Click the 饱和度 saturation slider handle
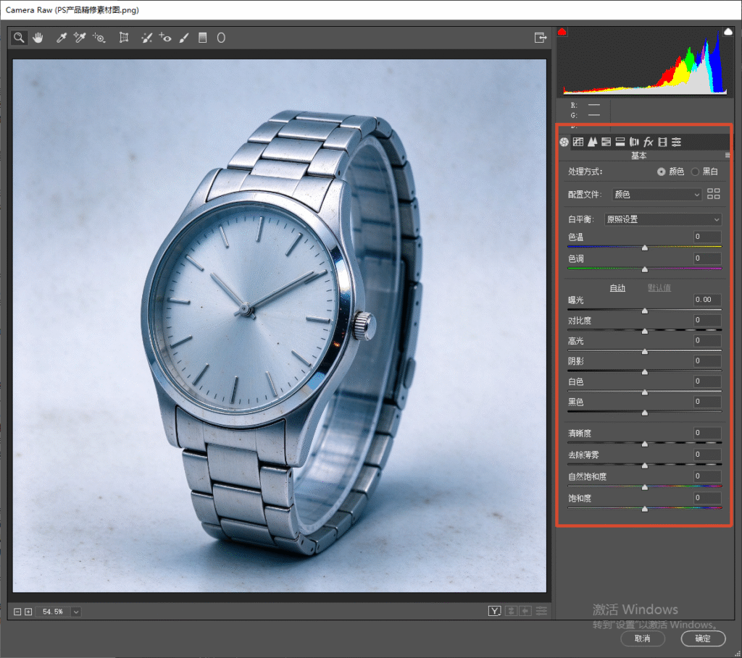 coord(644,509)
